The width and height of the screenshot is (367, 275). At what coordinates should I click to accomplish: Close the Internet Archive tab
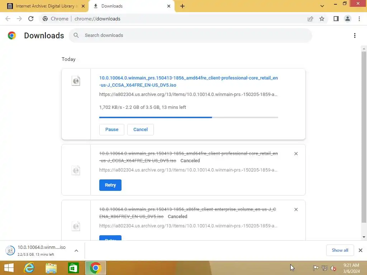click(83, 6)
